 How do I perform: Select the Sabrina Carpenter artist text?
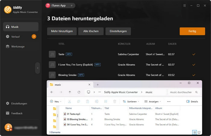point(128,54)
